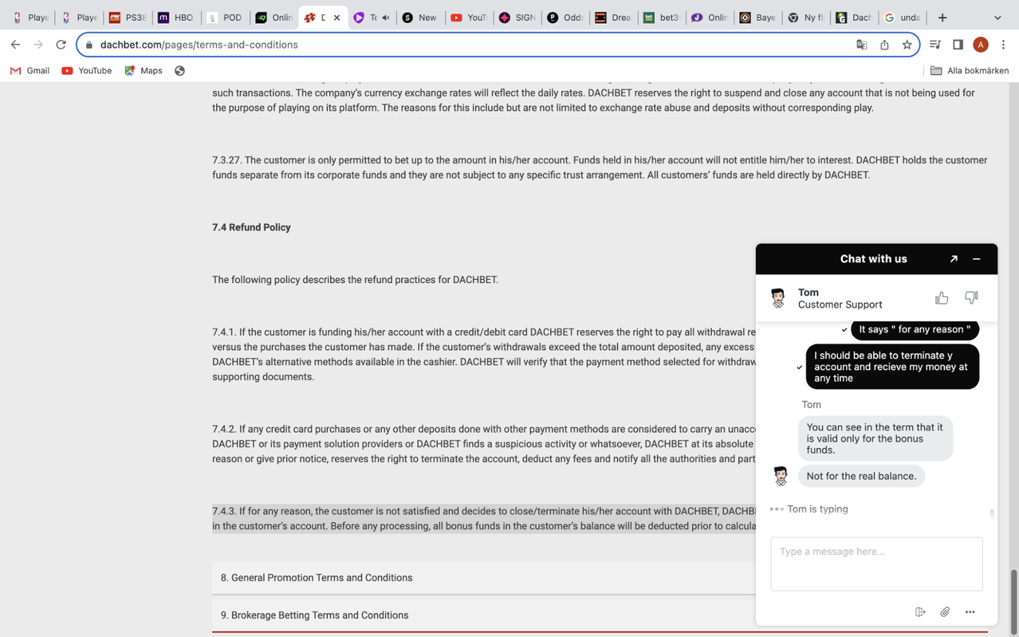Viewport: 1019px width, 637px height.
Task: Share this page using the share icon
Action: [884, 45]
